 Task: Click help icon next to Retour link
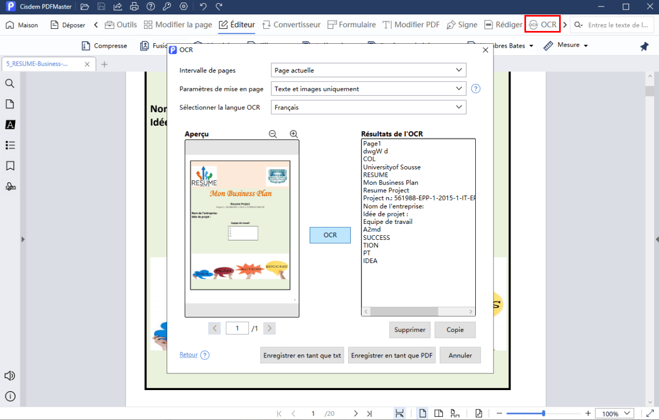205,355
